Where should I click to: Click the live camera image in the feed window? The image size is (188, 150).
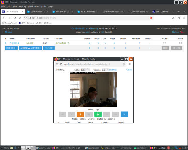(x=93, y=89)
